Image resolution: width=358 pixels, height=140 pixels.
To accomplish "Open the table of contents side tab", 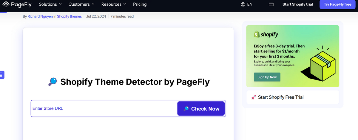I will (2, 74).
